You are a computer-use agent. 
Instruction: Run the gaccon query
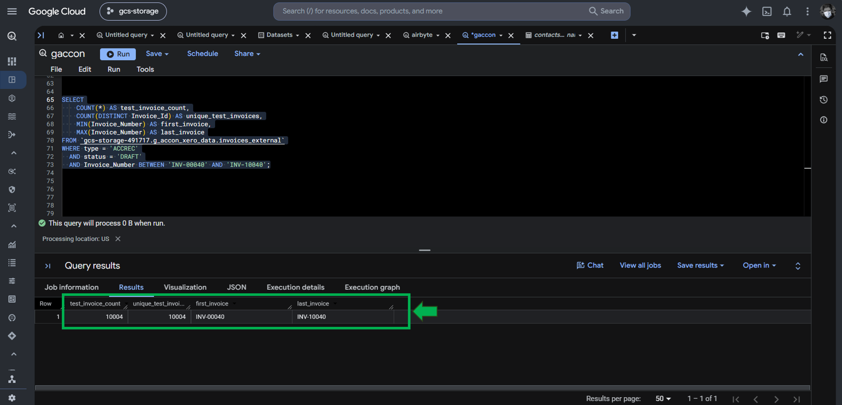pos(118,54)
